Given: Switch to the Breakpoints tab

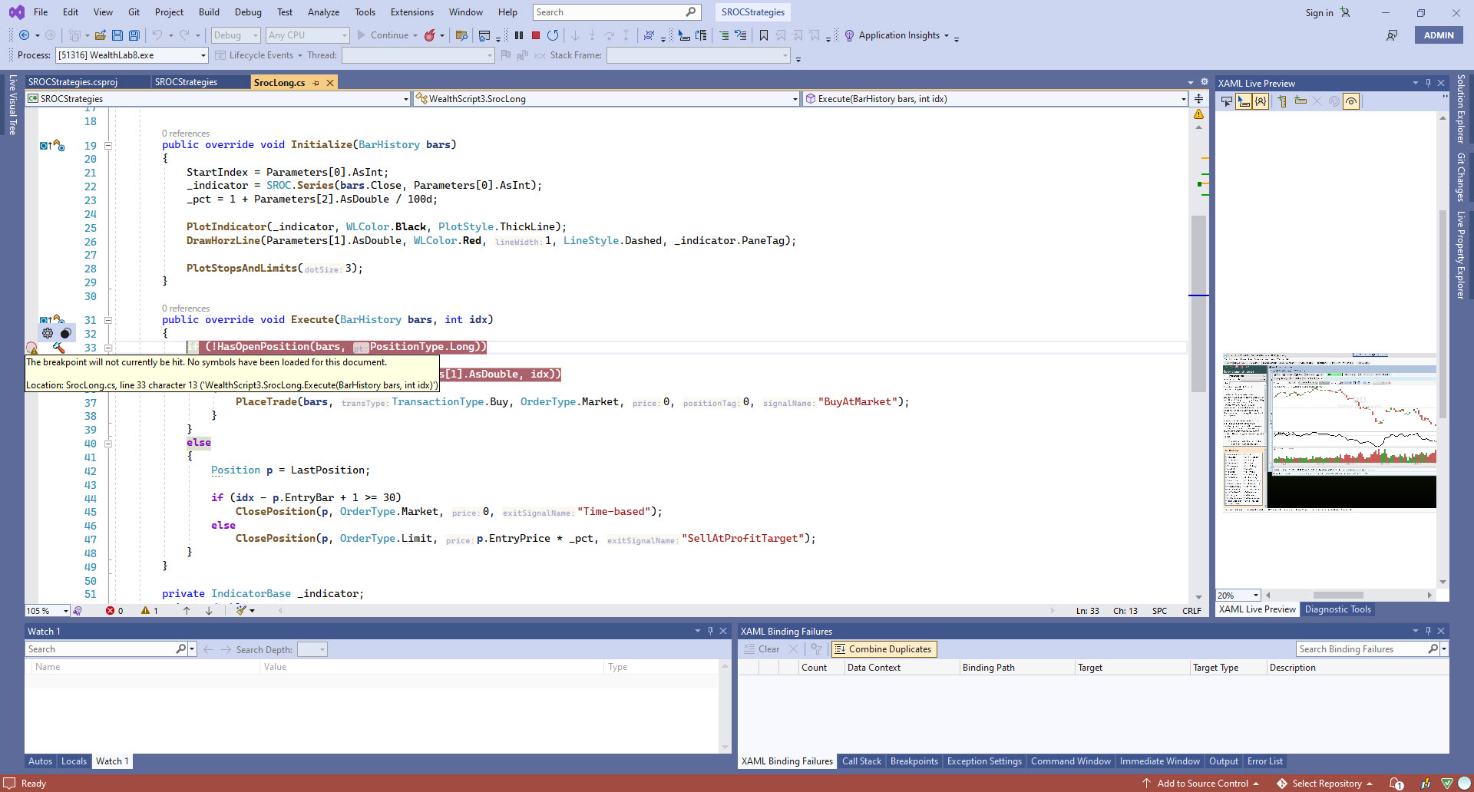Looking at the screenshot, I should pyautogui.click(x=914, y=761).
